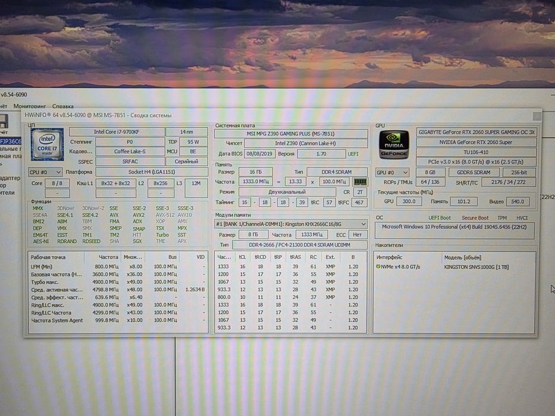
Task: Click the 8x32 + 8x32 L1 cache field
Action: (116, 183)
